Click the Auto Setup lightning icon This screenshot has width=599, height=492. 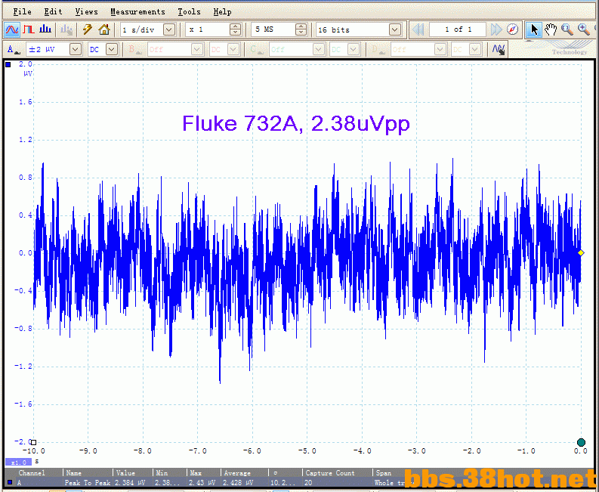click(x=88, y=29)
